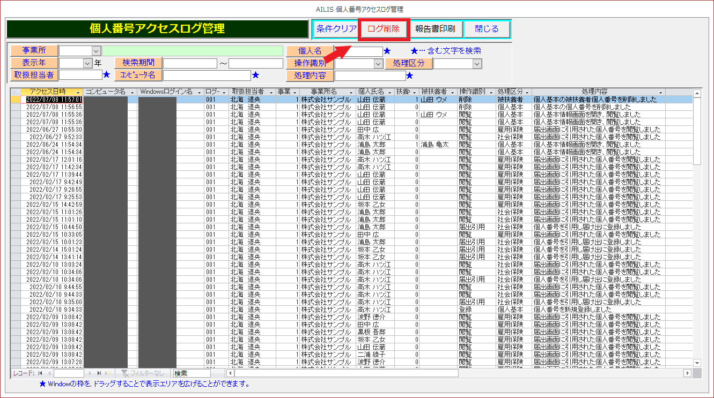Open 処理内容 column header filter arrow

click(x=661, y=92)
